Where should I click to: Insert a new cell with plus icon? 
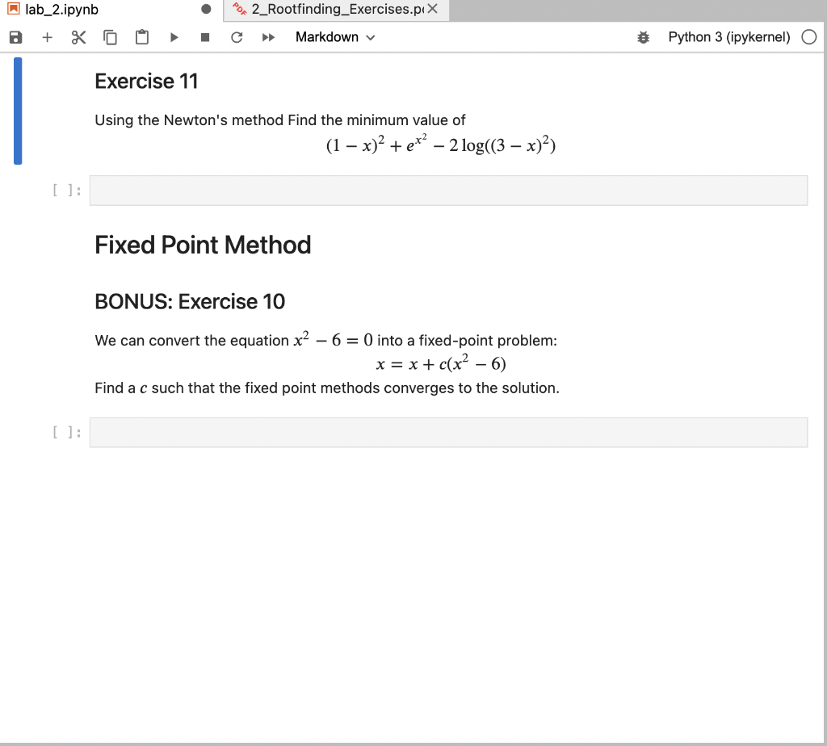pyautogui.click(x=46, y=36)
